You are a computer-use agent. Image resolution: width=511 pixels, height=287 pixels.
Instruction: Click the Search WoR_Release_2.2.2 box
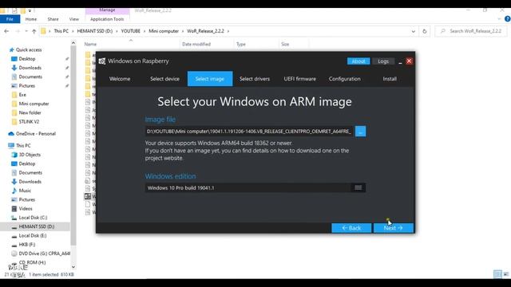tap(470, 31)
